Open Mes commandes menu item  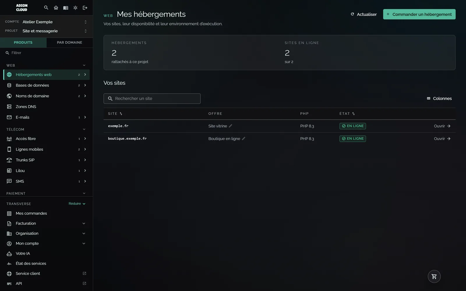[47, 213]
